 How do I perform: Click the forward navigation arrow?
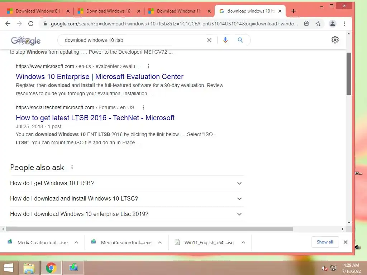(x=19, y=24)
